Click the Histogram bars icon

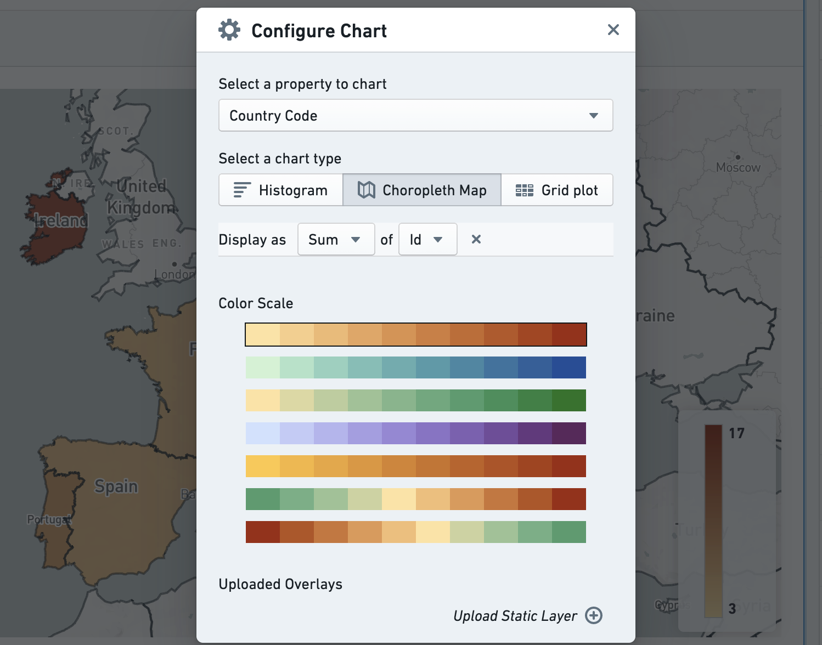pos(242,190)
